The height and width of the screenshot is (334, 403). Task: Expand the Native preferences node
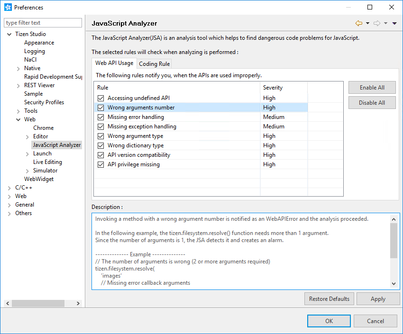(x=18, y=68)
